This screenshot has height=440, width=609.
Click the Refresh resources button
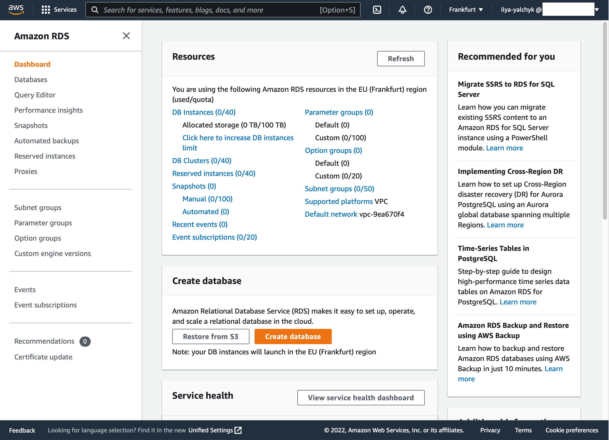tap(400, 59)
